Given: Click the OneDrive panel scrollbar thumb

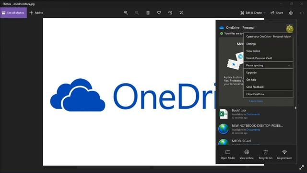Looking at the screenshot, I should point(295,108).
